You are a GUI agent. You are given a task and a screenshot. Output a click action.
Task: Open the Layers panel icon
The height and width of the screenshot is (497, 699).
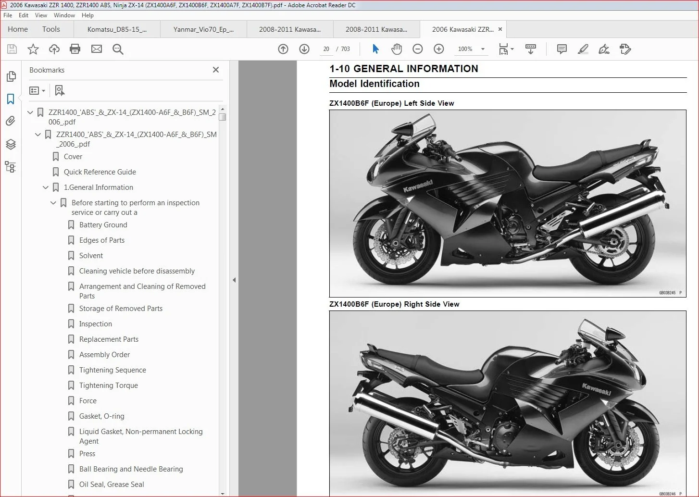11,144
